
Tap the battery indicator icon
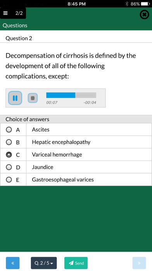(145, 4)
